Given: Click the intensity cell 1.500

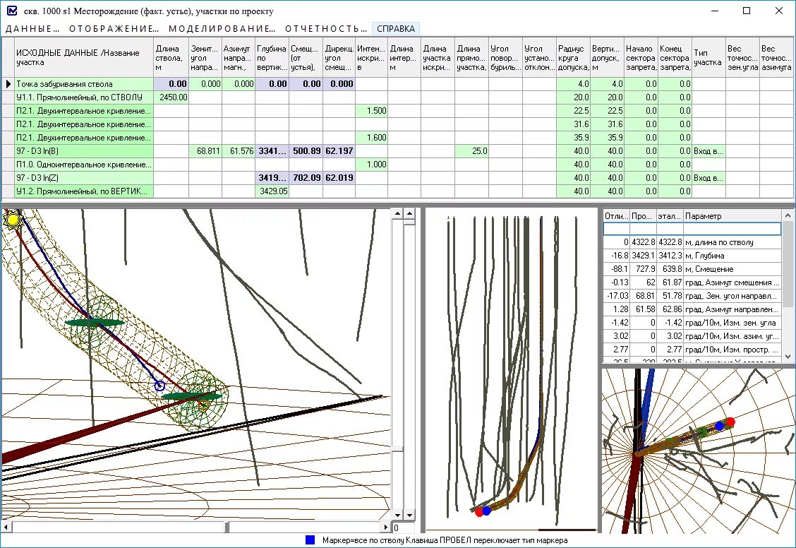Looking at the screenshot, I should (372, 111).
